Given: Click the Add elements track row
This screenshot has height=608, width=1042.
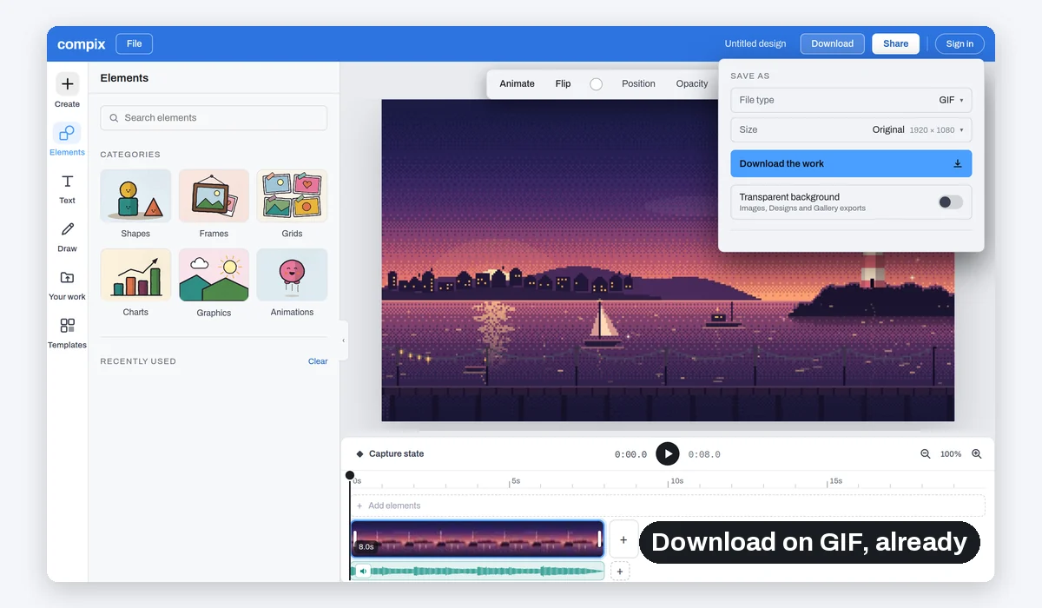Looking at the screenshot, I should [x=668, y=506].
